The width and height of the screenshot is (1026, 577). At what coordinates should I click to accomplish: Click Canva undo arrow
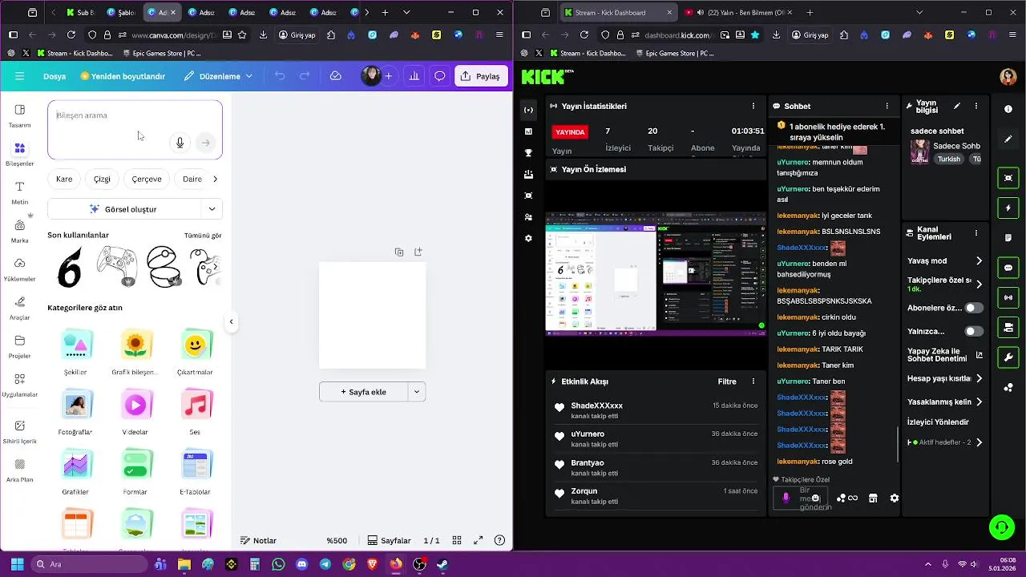tap(279, 76)
